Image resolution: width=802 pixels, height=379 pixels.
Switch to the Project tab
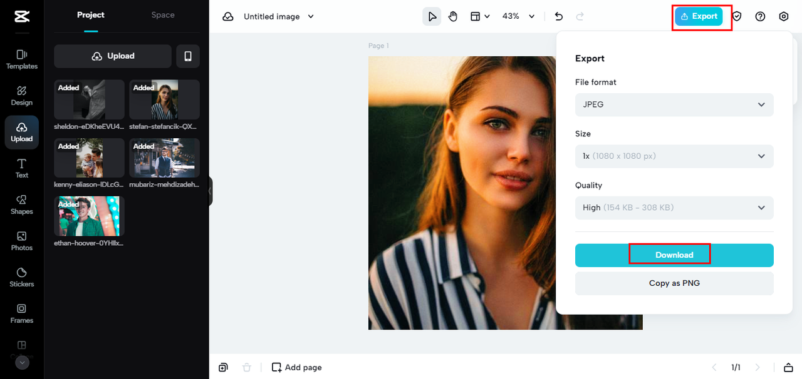pos(91,15)
